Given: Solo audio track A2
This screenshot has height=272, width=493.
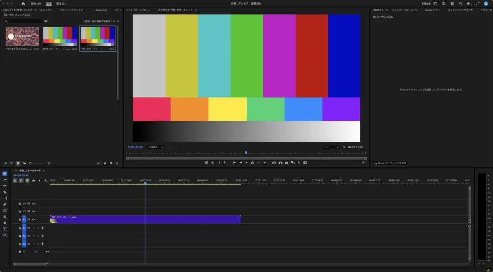Looking at the screenshot, I should [x=38, y=236].
